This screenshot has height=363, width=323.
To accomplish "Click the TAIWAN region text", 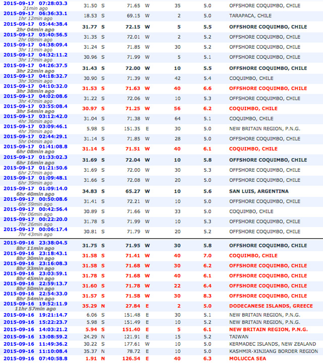I will 239,337.
